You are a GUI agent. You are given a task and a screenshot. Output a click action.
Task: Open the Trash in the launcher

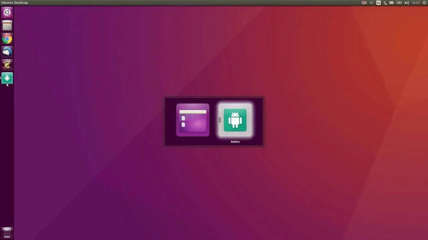7,232
